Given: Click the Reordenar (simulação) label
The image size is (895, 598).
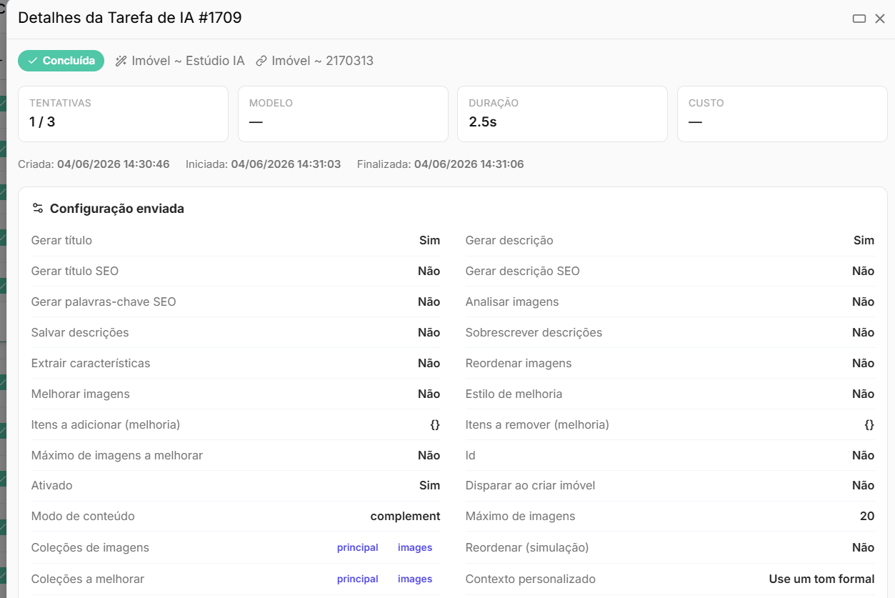Looking at the screenshot, I should [x=527, y=548].
